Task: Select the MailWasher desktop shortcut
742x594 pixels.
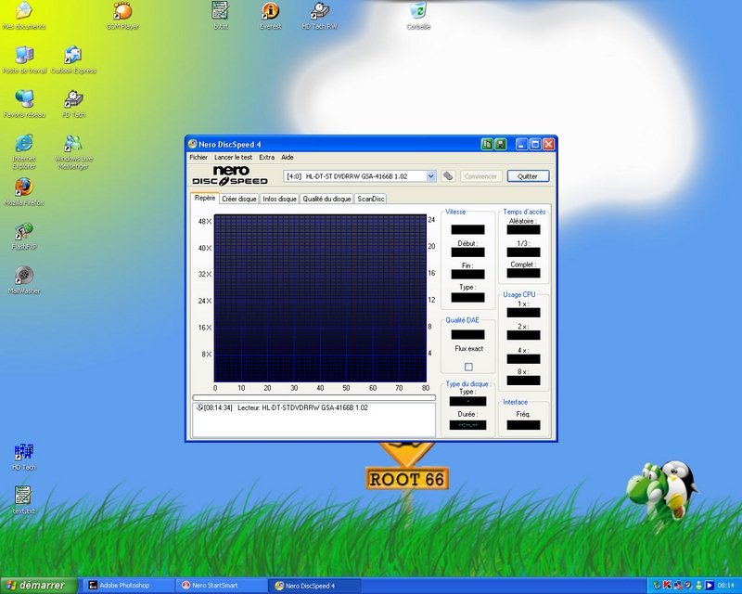Action: [x=24, y=280]
